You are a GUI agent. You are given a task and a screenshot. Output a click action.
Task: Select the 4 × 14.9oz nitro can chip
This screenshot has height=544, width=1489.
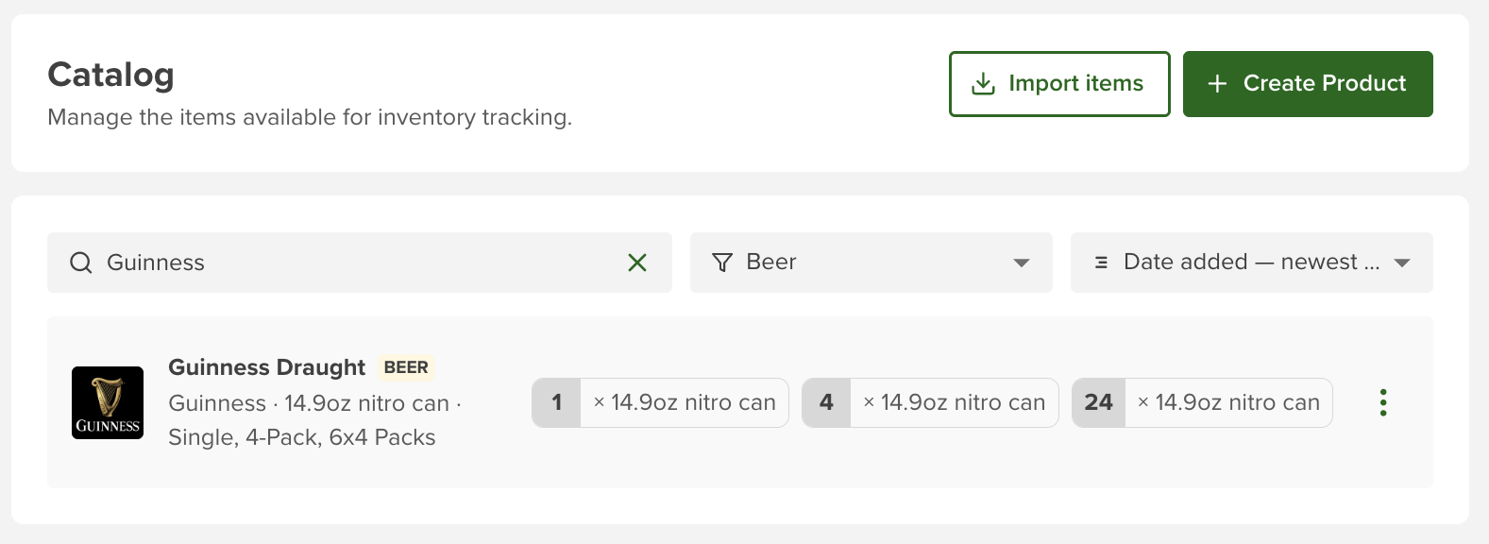[x=930, y=402]
